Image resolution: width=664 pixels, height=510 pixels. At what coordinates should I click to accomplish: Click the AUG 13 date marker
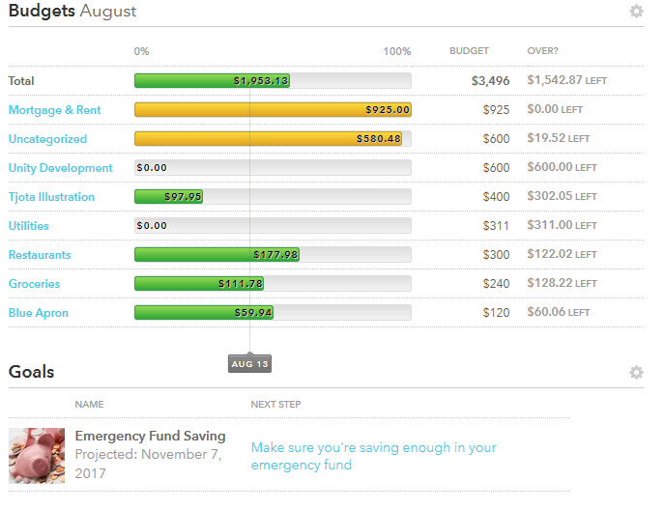pyautogui.click(x=249, y=364)
